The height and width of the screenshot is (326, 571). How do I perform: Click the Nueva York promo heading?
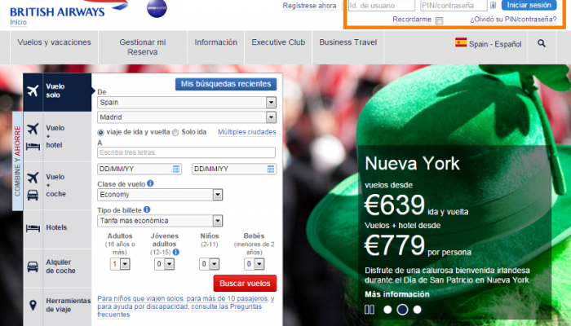(x=412, y=163)
